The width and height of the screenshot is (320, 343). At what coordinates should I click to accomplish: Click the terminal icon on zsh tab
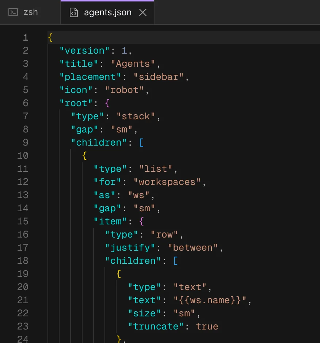pyautogui.click(x=13, y=12)
